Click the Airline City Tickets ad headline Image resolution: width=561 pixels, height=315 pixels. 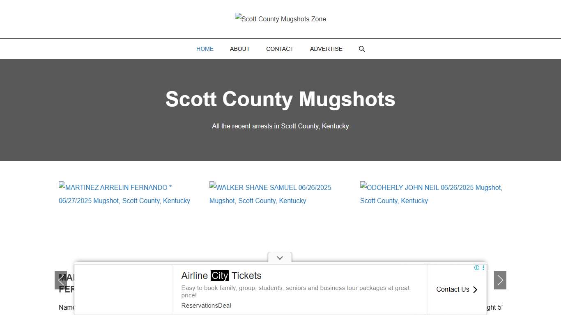coord(221,276)
